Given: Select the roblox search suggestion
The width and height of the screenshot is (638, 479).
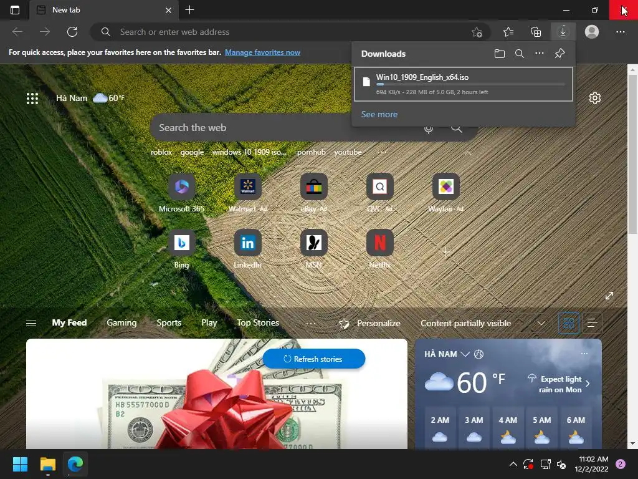Looking at the screenshot, I should pos(161,152).
